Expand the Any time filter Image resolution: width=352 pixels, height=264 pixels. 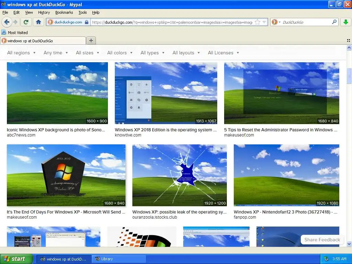tap(56, 53)
